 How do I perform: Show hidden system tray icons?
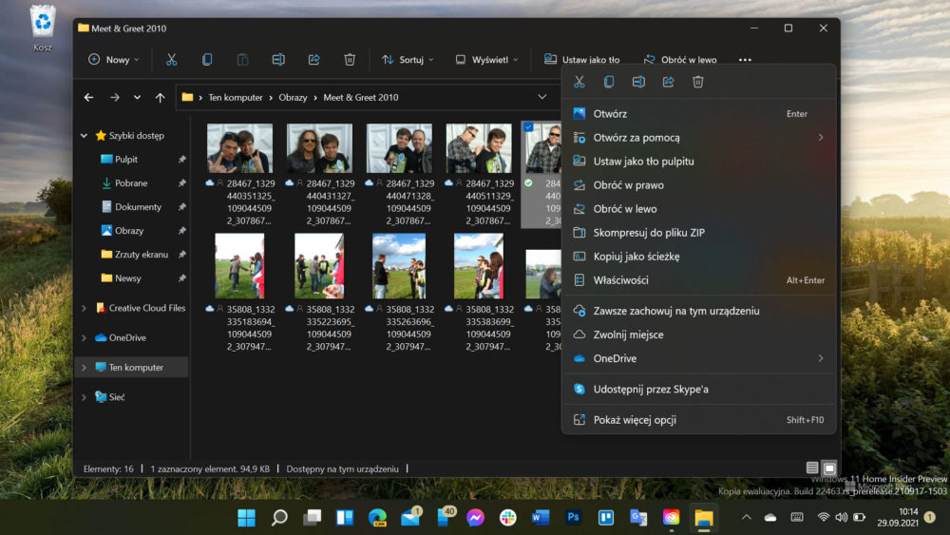[747, 517]
